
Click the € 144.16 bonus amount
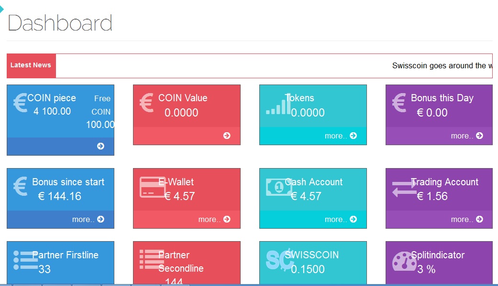click(59, 196)
